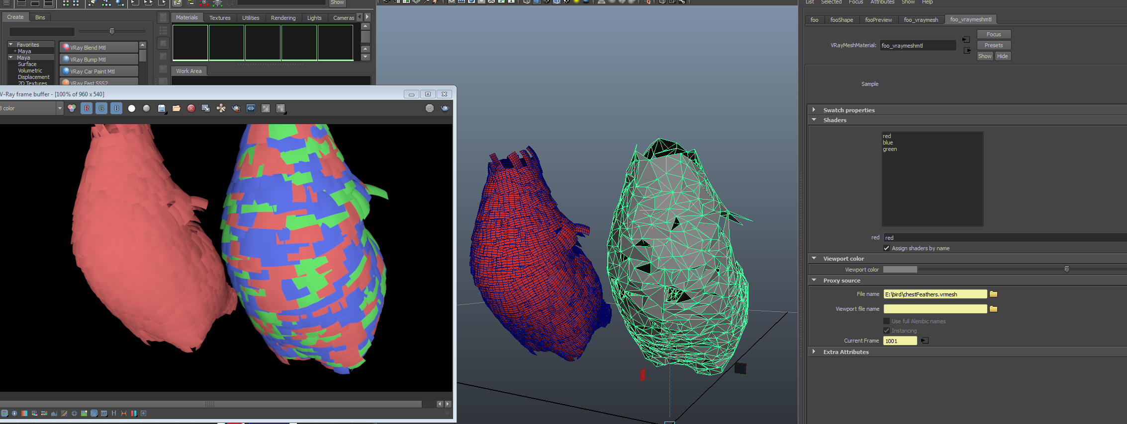Click the stop render icon
The height and width of the screenshot is (424, 1127).
pyautogui.click(x=430, y=108)
